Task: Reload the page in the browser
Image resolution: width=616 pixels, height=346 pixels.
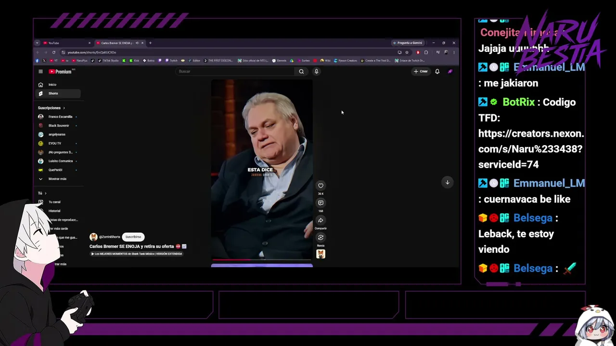Action: (x=54, y=52)
